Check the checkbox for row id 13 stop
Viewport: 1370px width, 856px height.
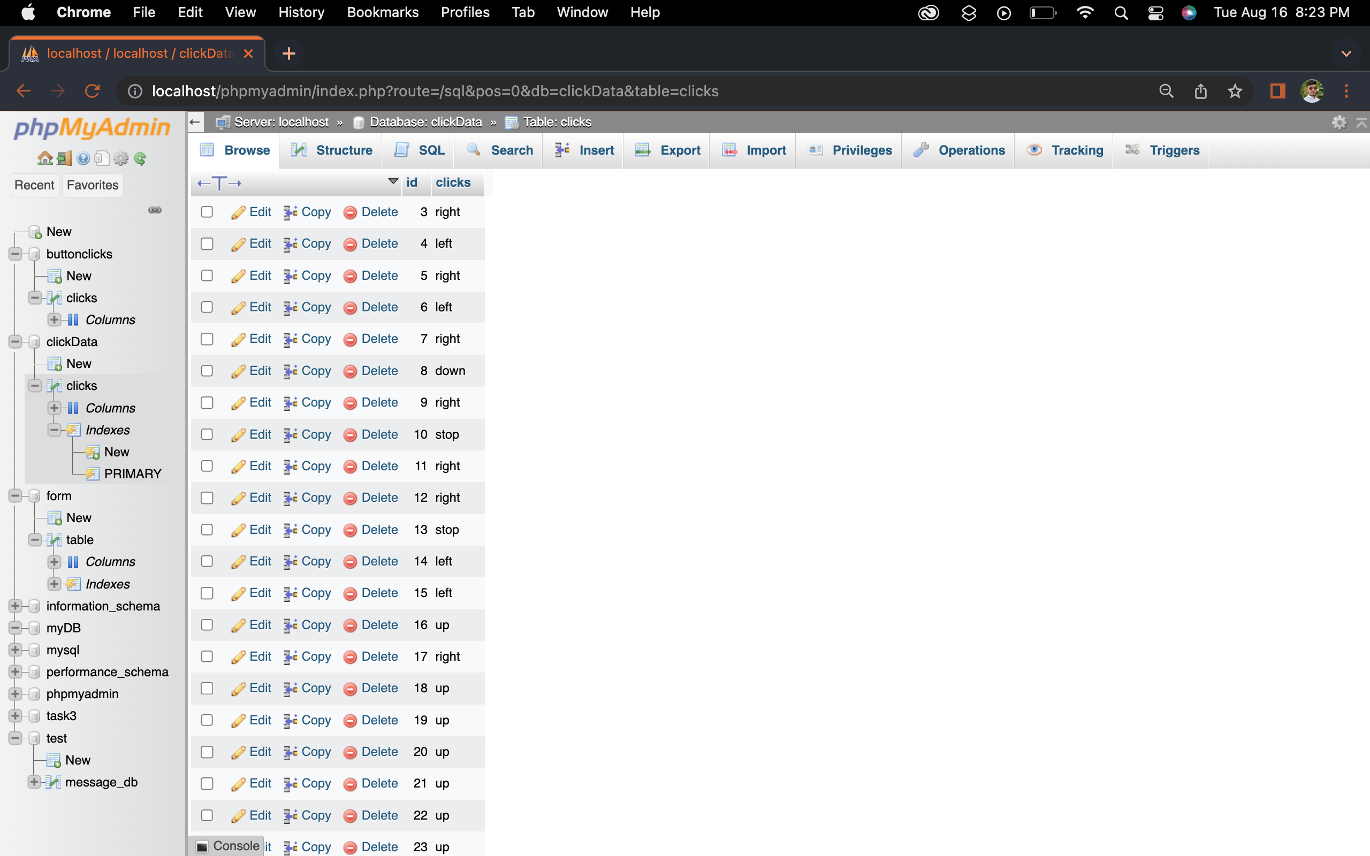click(207, 529)
